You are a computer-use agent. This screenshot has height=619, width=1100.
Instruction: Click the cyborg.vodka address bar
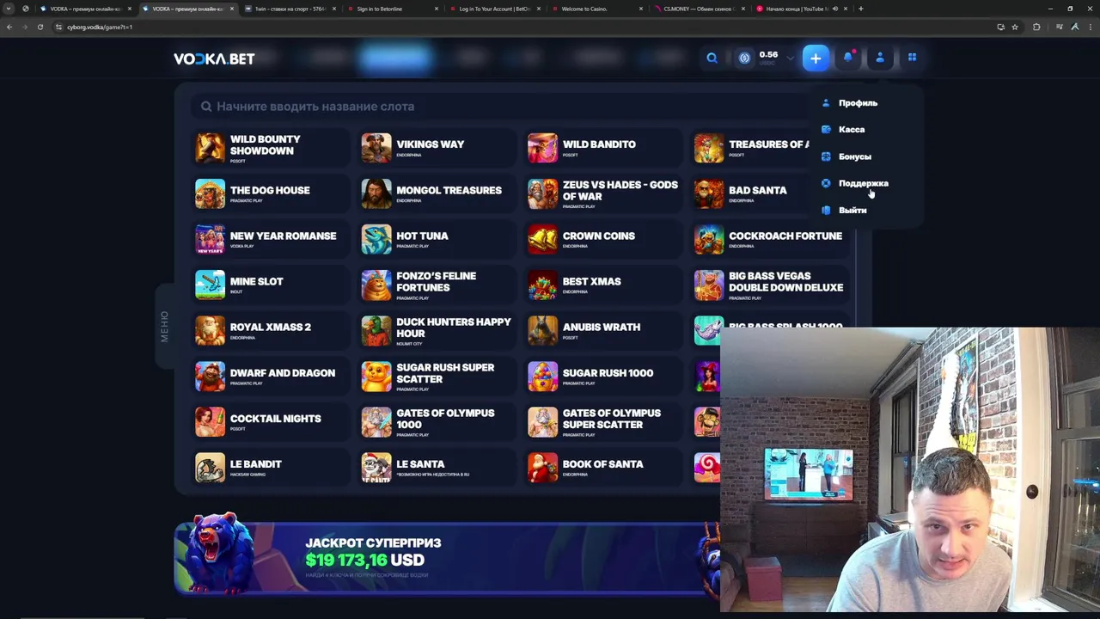pos(516,27)
